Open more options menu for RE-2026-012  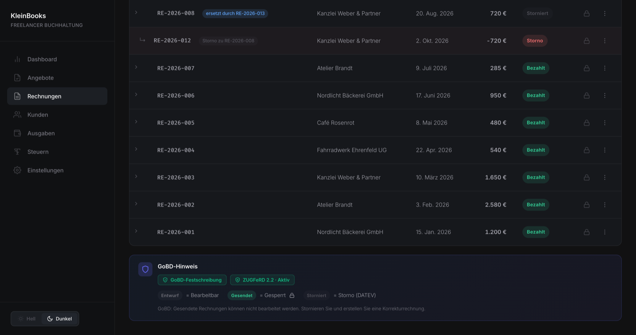click(x=605, y=41)
